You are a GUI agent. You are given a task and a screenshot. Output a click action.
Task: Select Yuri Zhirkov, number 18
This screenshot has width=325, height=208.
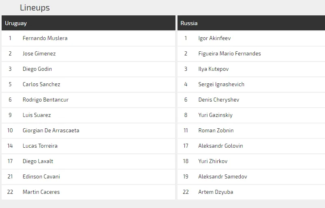pos(213,161)
